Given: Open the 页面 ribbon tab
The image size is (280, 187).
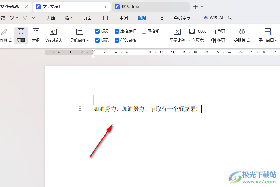Looking at the screenshot, I should [x=87, y=18].
